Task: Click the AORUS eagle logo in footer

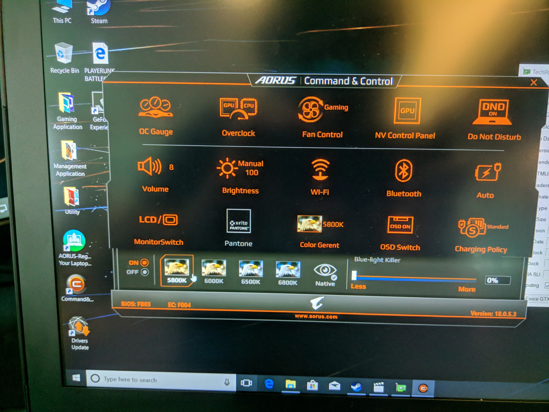Action: pyautogui.click(x=317, y=303)
